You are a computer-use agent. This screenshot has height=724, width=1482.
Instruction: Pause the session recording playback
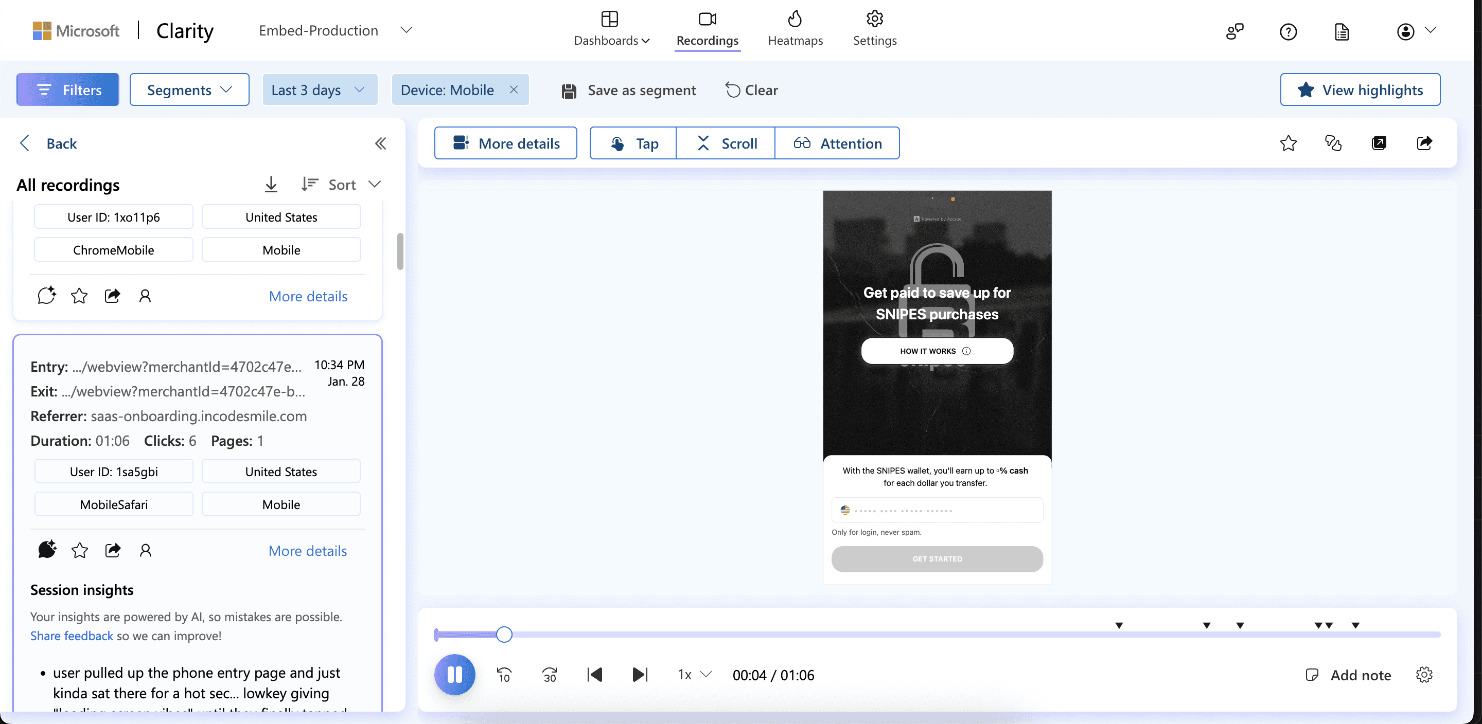[454, 675]
